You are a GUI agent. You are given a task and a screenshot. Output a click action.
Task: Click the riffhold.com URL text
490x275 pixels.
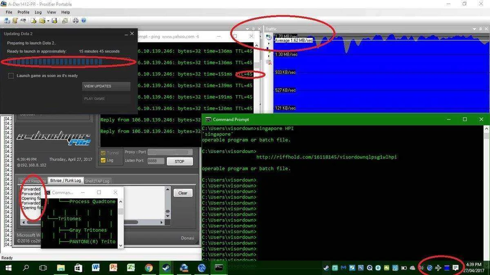point(327,157)
